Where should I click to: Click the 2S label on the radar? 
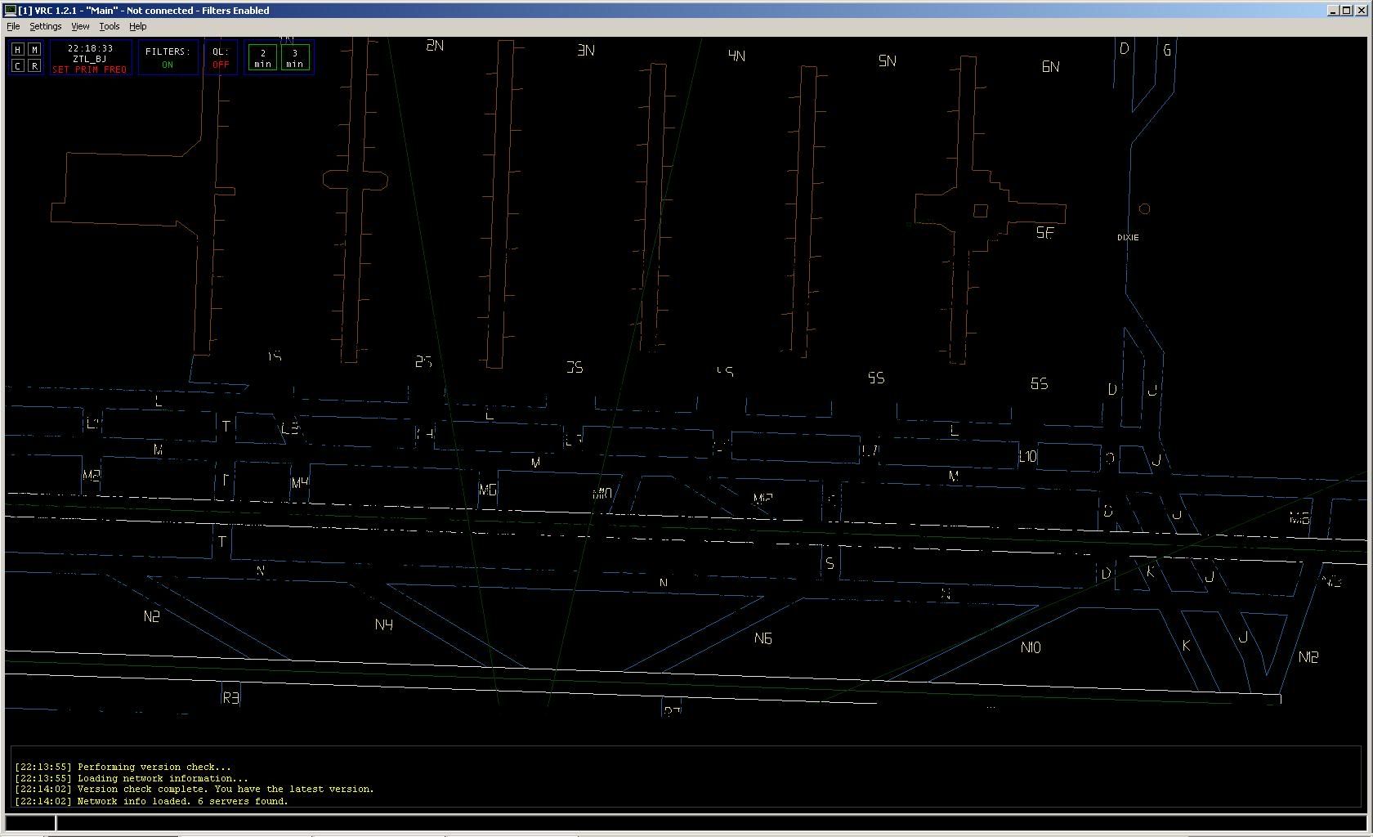click(x=423, y=361)
